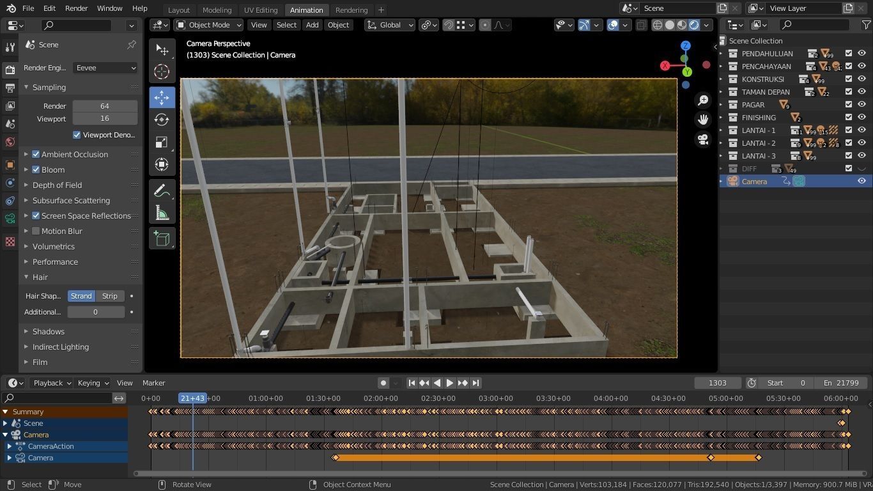Open the Output properties tab icon
This screenshot has width=873, height=491.
tap(10, 88)
